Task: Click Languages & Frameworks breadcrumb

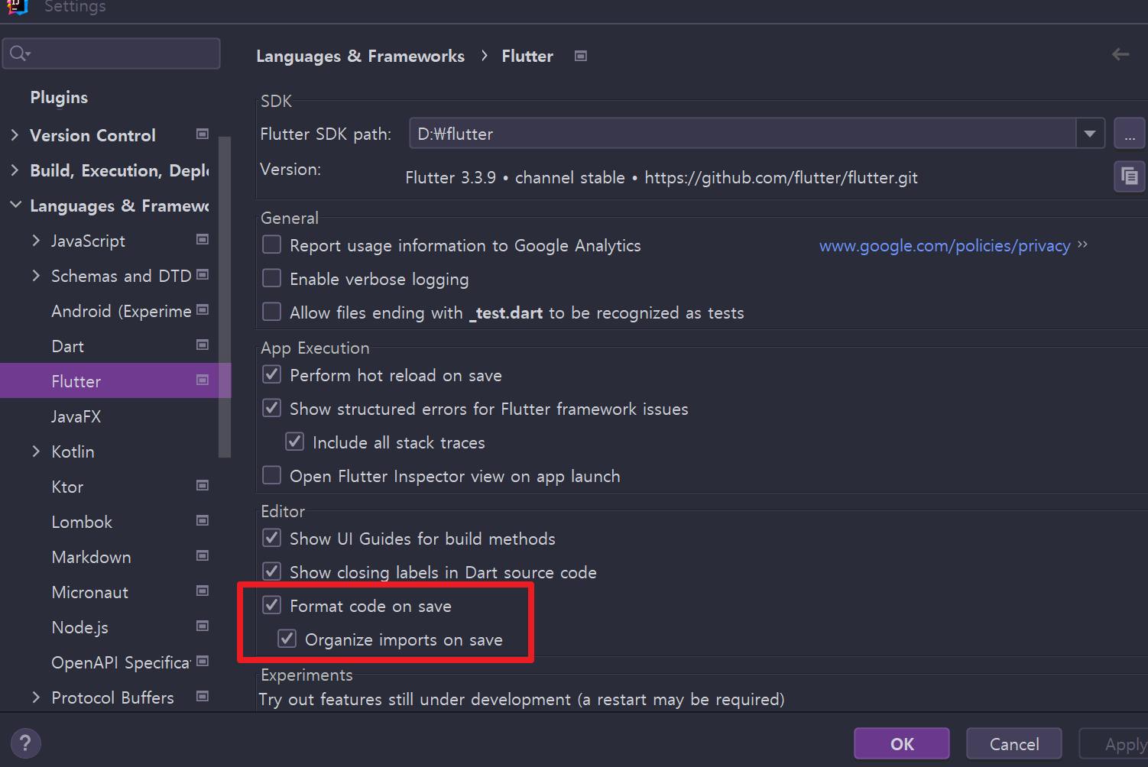Action: click(x=360, y=56)
